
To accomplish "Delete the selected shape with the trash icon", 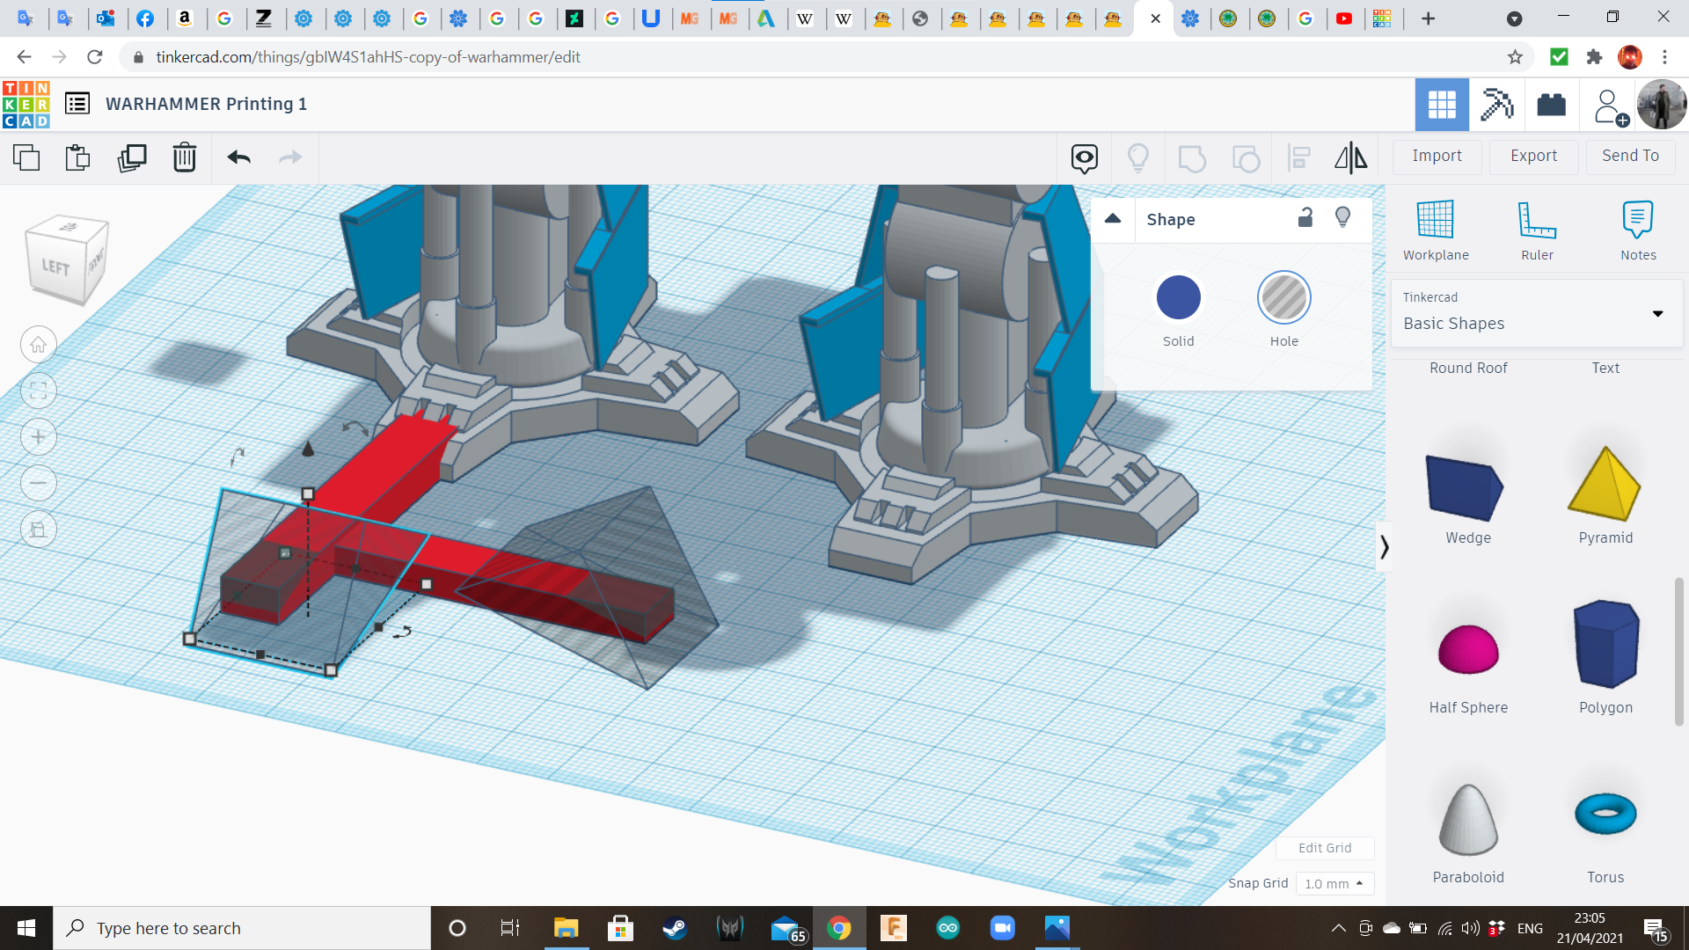I will click(x=185, y=157).
